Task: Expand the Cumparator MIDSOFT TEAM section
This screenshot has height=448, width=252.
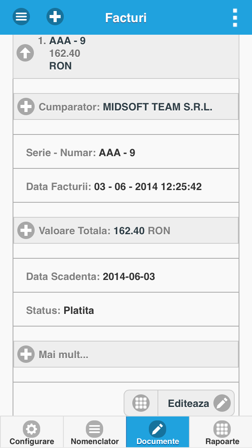Action: tap(126, 106)
